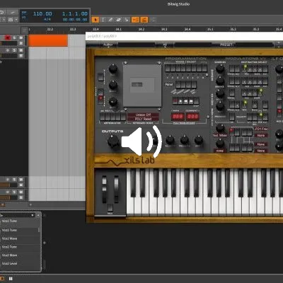
Task: Select the Pointer tool in toolbar
Action: pyautogui.click(x=96, y=20)
